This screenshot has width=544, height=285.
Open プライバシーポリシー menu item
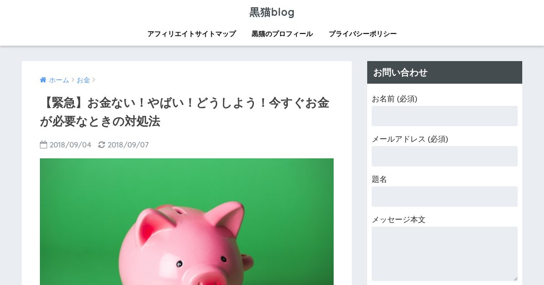point(363,34)
